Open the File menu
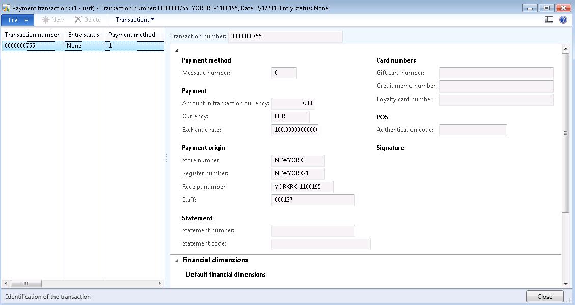 point(18,20)
